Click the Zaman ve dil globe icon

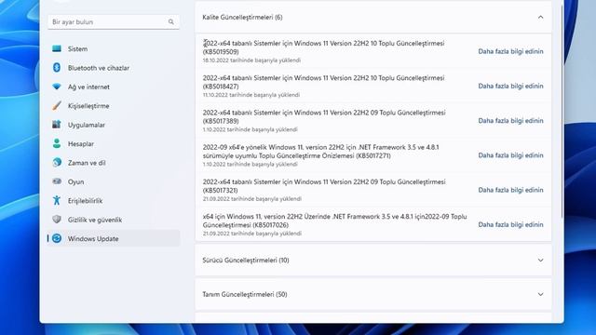point(57,163)
